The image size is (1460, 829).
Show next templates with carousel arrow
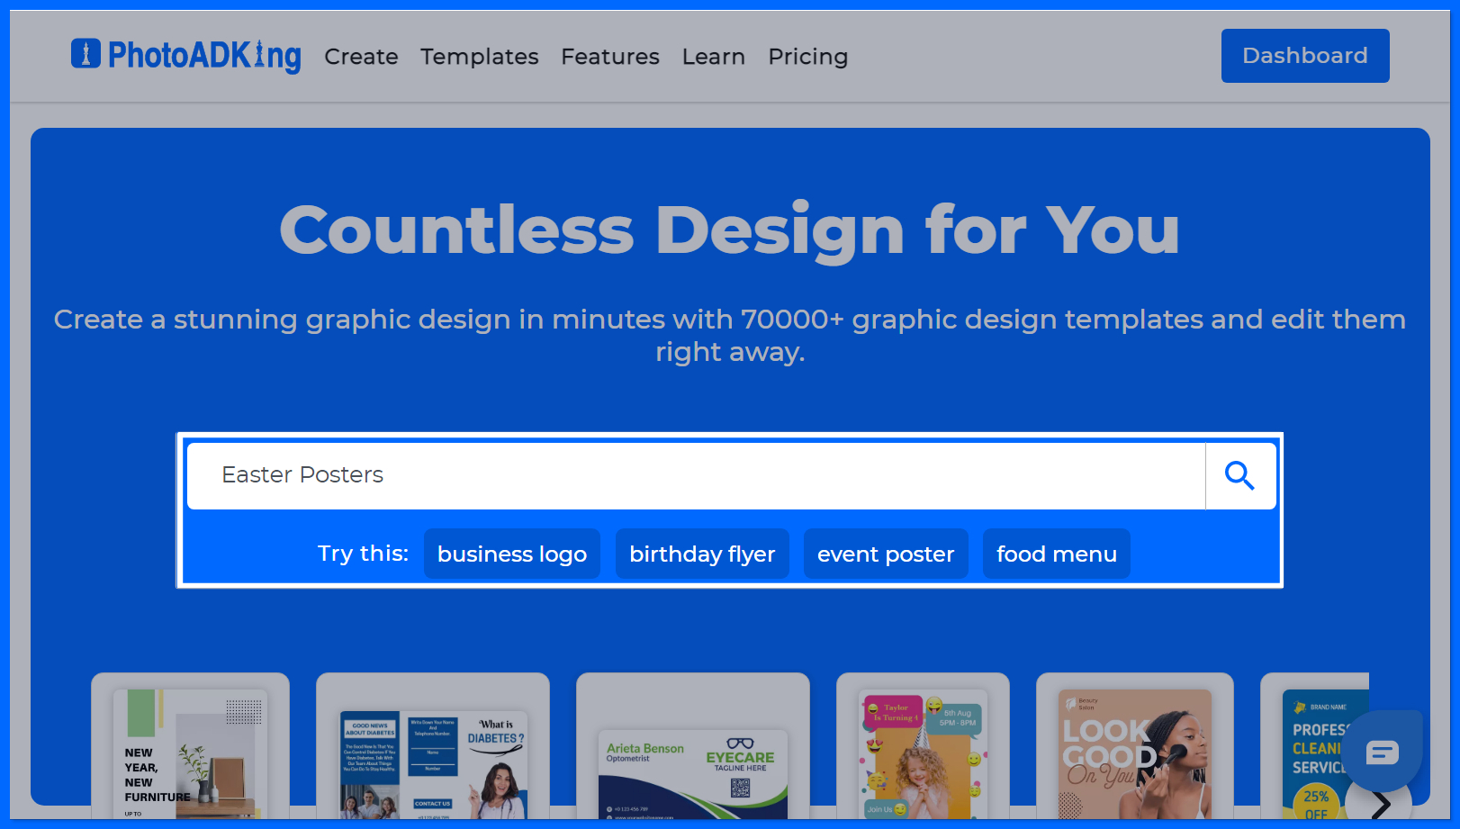tap(1380, 803)
